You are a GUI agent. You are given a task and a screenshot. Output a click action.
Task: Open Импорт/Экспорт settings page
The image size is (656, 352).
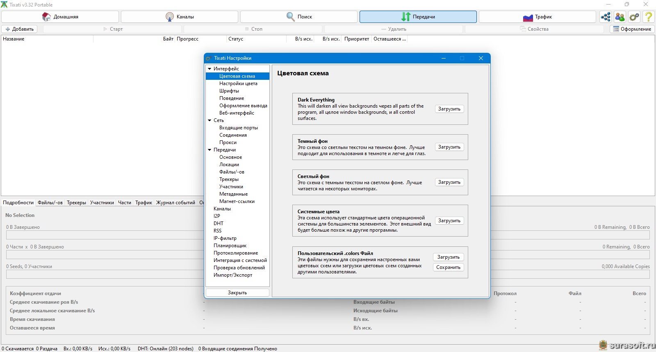[x=233, y=275]
